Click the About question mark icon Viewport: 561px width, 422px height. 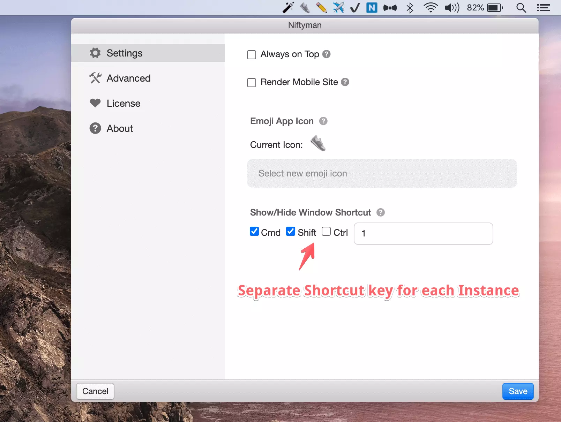(95, 128)
